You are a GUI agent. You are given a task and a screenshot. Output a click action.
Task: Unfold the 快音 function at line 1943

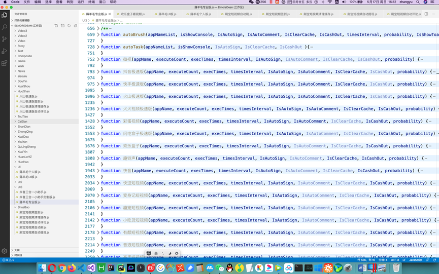[98, 171]
